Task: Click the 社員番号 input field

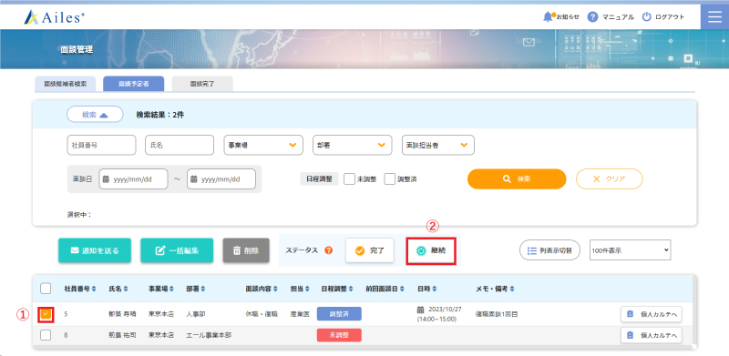Action: tap(101, 145)
